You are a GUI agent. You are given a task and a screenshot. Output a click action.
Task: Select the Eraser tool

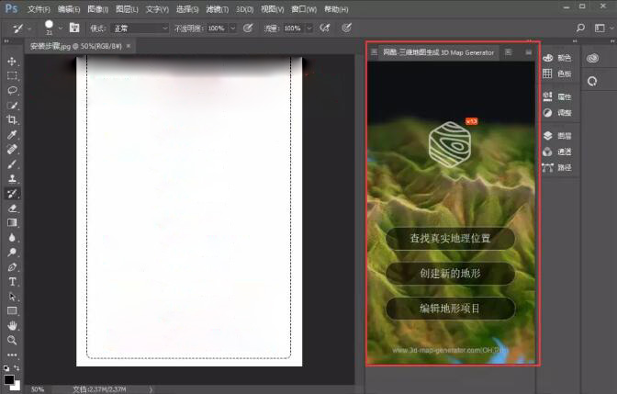12,208
